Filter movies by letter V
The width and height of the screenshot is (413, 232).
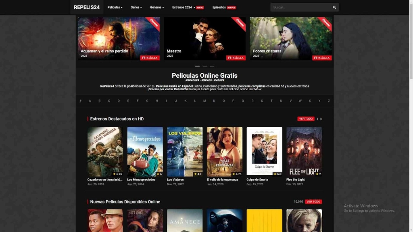pos(290,101)
